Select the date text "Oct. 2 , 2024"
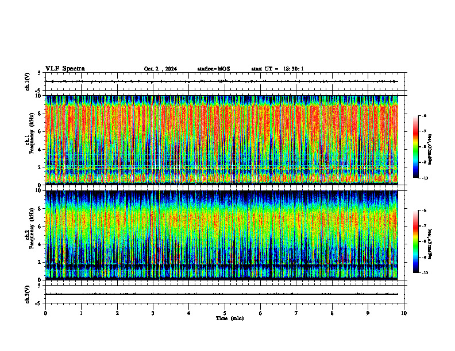The width and height of the screenshot is (455, 351). 160,69
